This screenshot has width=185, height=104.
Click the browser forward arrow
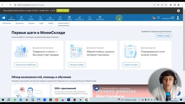click(6, 5)
